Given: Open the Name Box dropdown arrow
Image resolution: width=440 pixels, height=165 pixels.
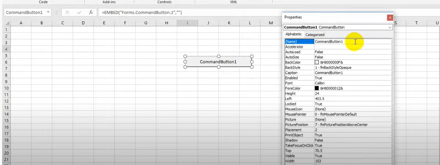Looking at the screenshot, I should tap(48, 12).
